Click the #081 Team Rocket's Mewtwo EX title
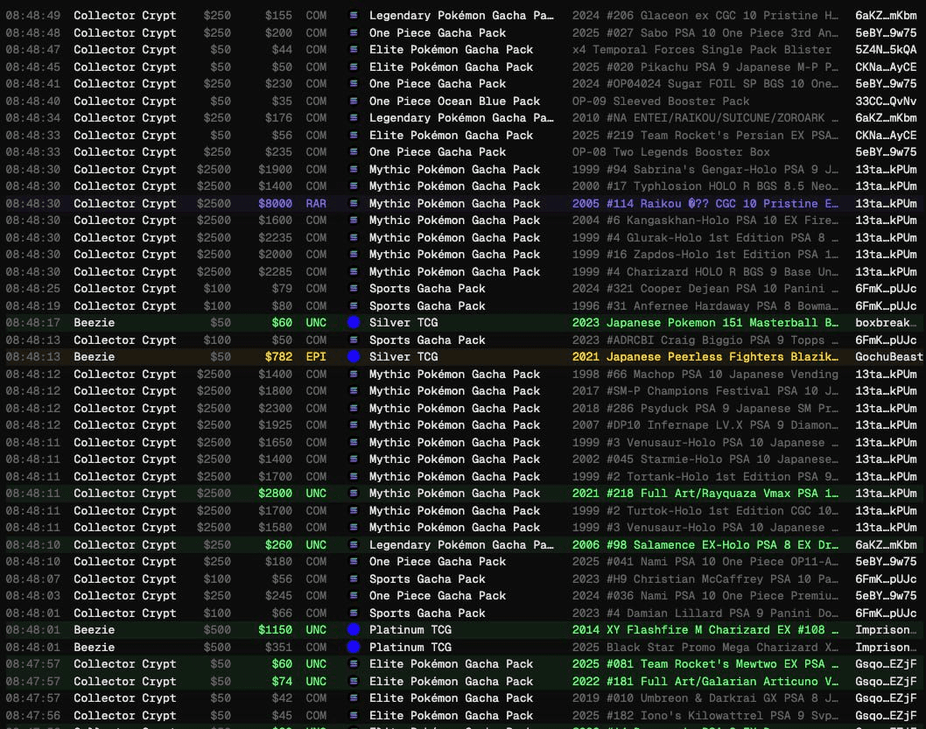Viewport: 926px width, 729px height. tap(705, 664)
